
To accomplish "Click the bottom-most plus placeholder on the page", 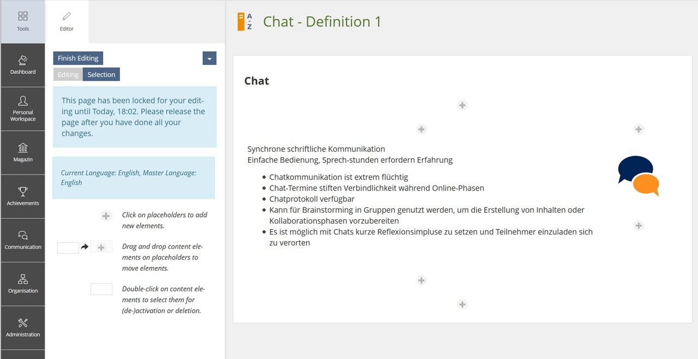I will tap(462, 304).
